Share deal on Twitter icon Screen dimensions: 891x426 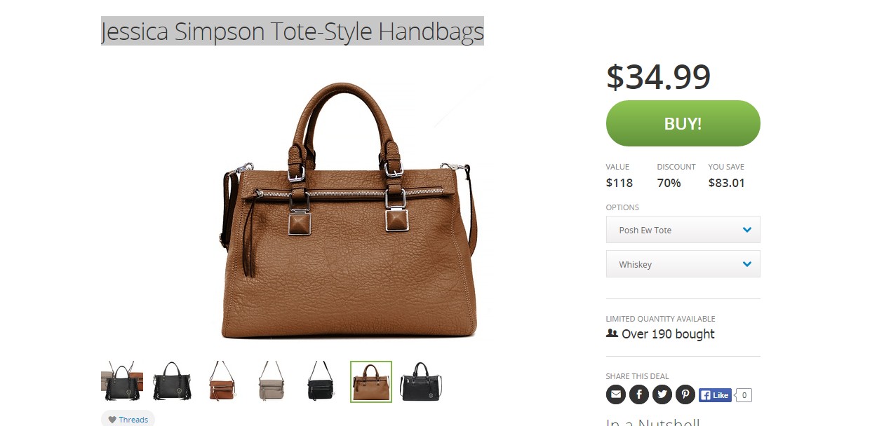click(x=662, y=394)
